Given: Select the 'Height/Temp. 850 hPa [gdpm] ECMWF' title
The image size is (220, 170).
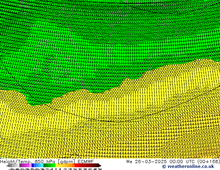Looking at the screenshot, I should (47, 162).
